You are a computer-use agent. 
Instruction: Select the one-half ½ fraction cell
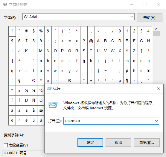coord(34,91)
